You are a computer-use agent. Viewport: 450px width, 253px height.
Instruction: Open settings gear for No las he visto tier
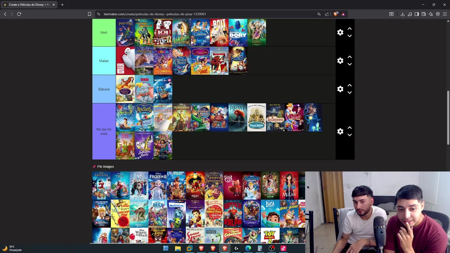coord(340,131)
